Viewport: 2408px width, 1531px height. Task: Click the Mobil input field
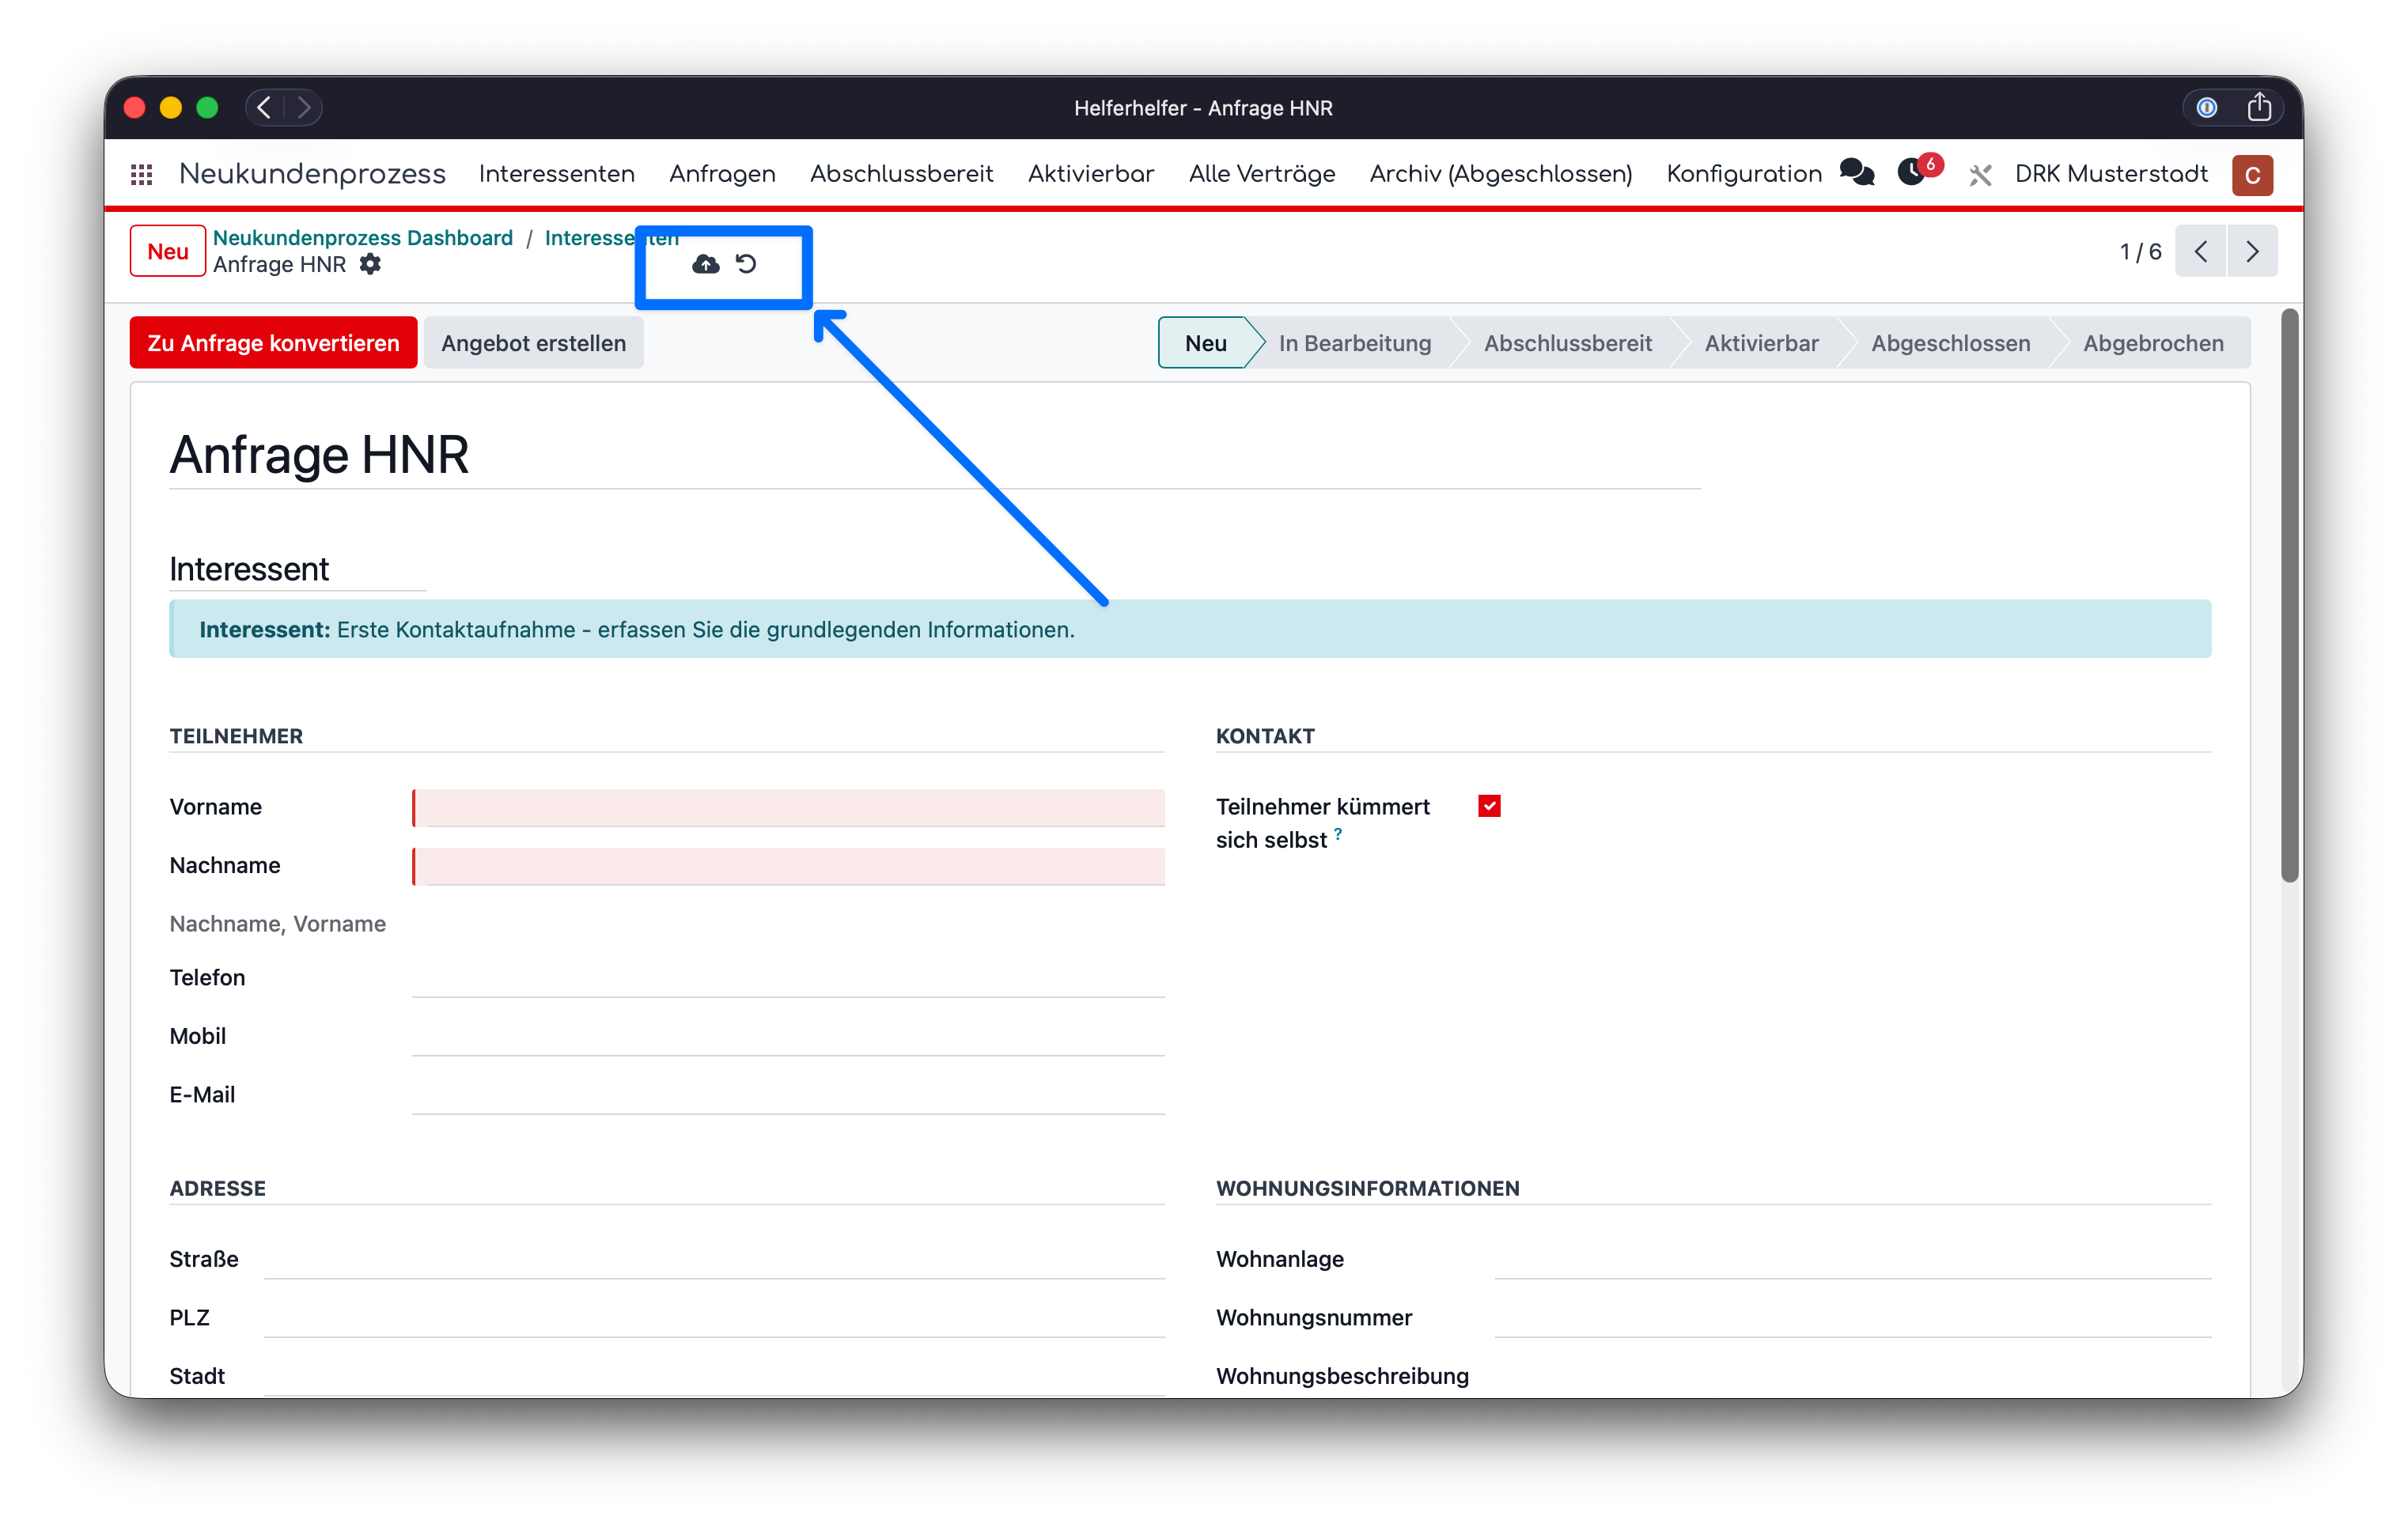pyautogui.click(x=788, y=1036)
